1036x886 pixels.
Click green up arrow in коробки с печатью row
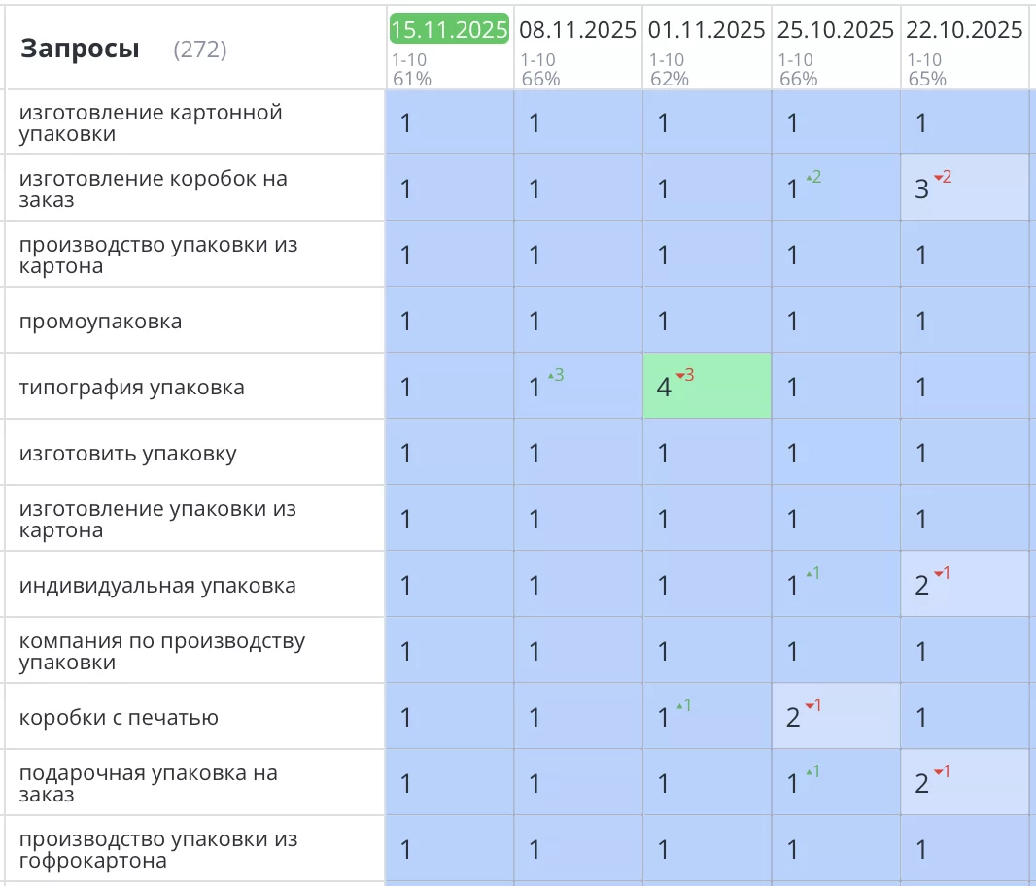pos(679,706)
